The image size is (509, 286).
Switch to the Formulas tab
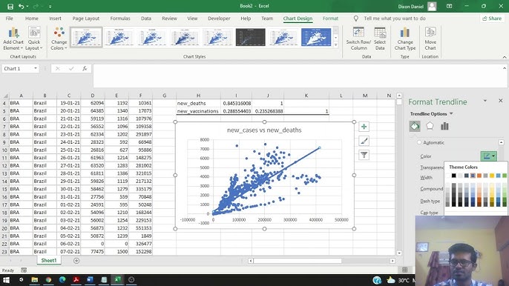(120, 19)
